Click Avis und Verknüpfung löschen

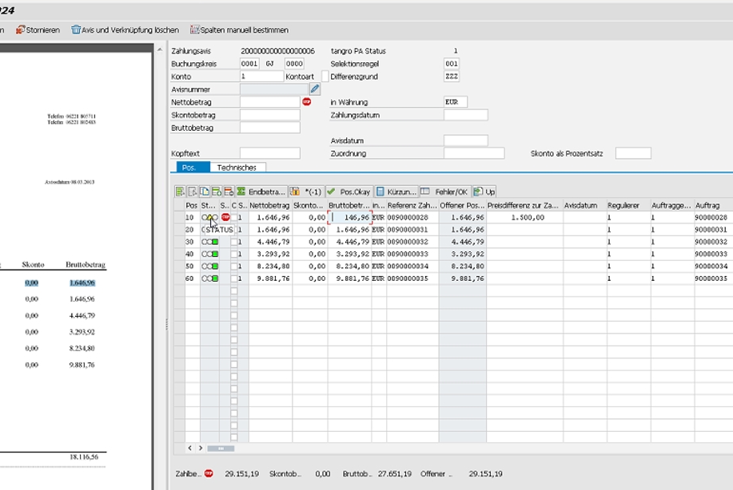tap(125, 30)
